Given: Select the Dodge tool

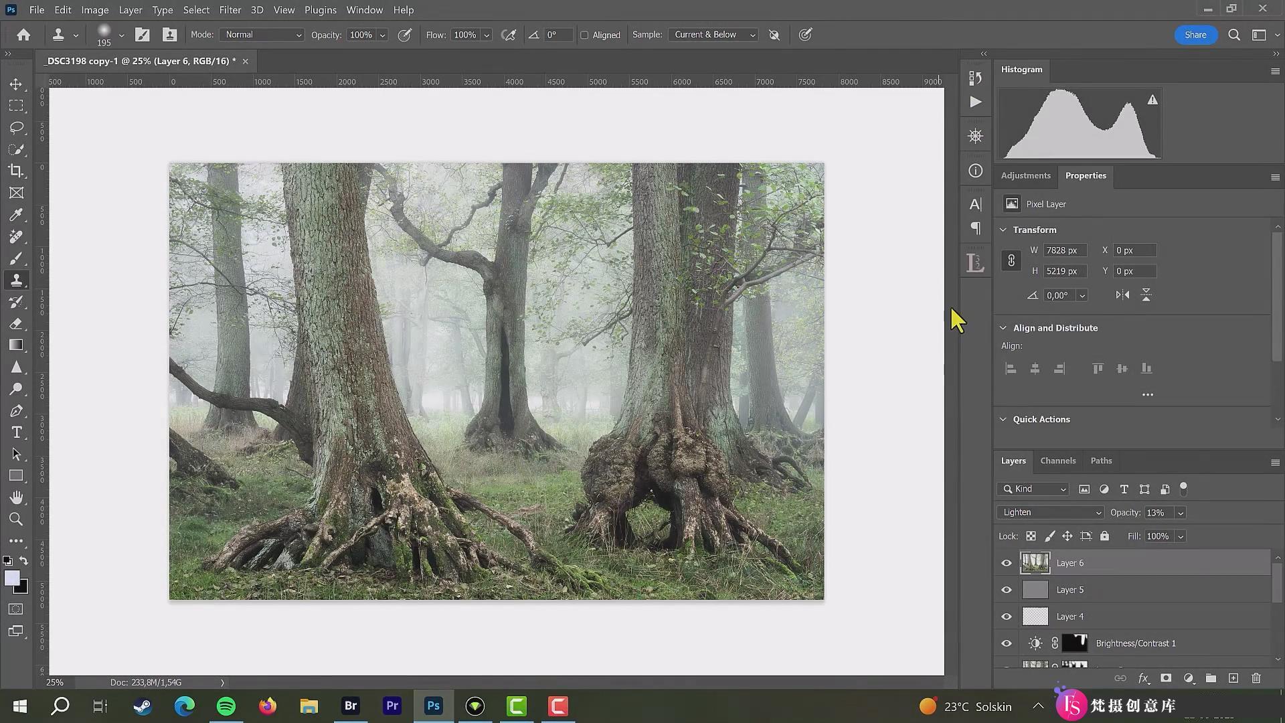Looking at the screenshot, I should click(x=16, y=389).
